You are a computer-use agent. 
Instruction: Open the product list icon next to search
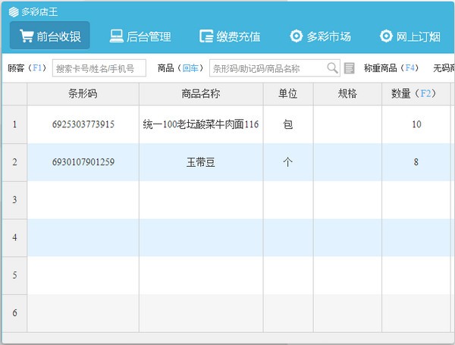click(x=349, y=68)
